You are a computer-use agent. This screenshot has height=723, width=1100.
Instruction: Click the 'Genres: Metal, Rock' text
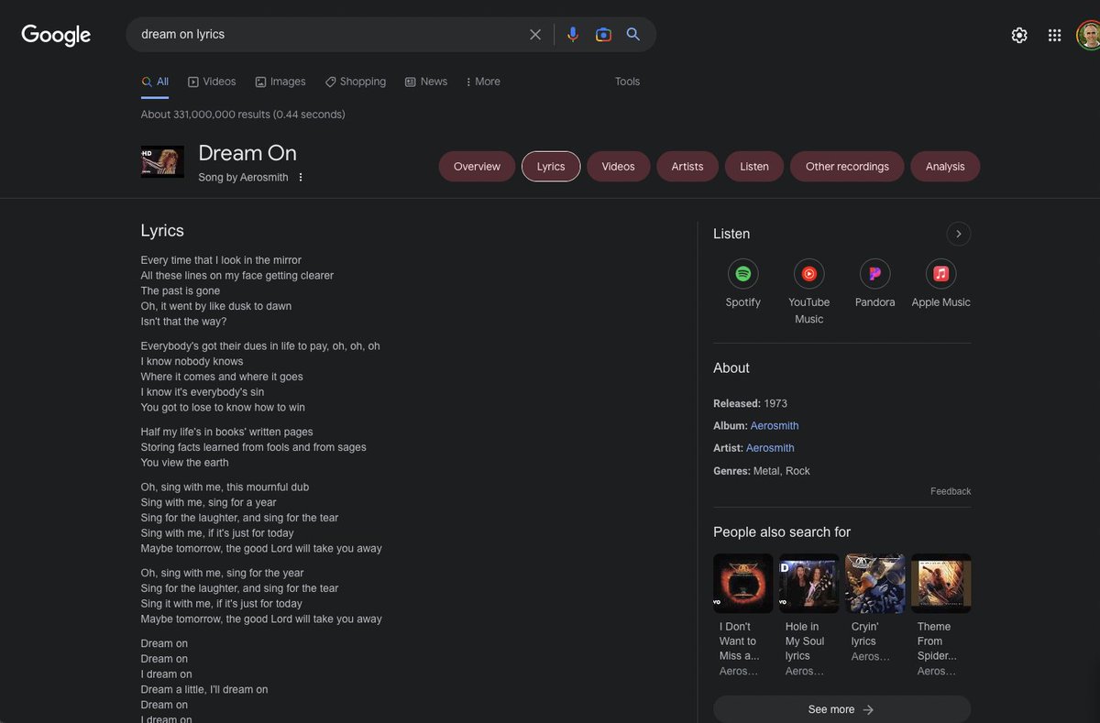point(762,471)
